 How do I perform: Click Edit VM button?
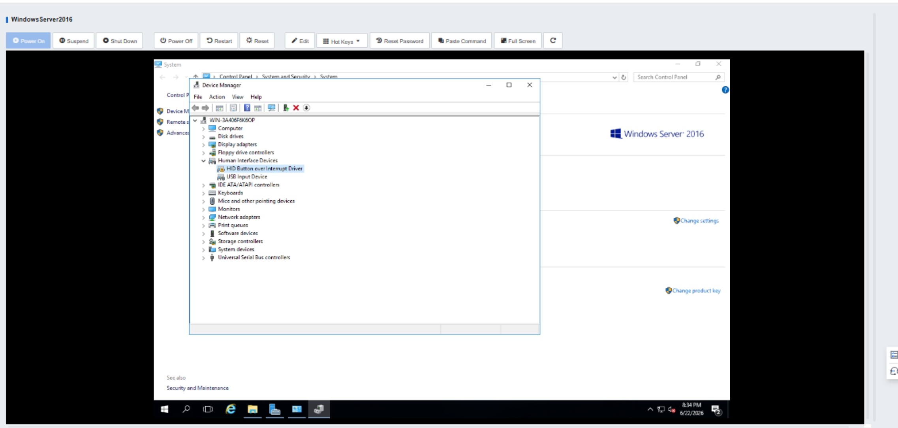[300, 41]
